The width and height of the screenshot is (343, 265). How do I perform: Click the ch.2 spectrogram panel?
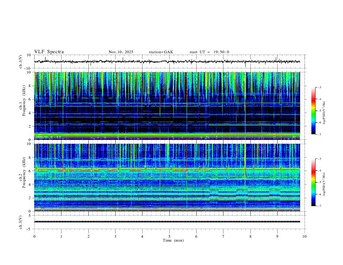tap(167, 178)
